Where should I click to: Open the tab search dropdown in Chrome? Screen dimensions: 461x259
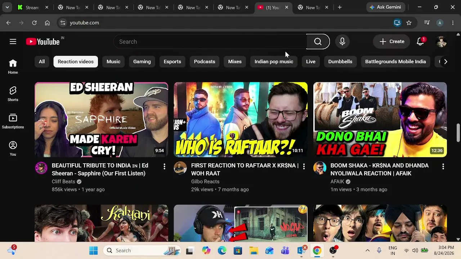coord(7,7)
